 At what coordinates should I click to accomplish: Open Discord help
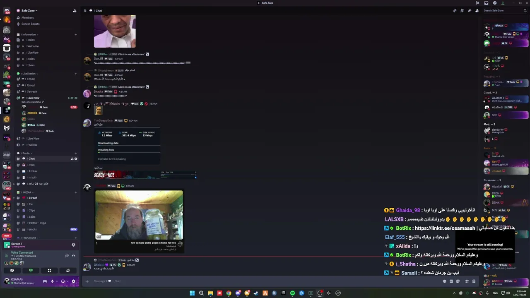coord(495,3)
